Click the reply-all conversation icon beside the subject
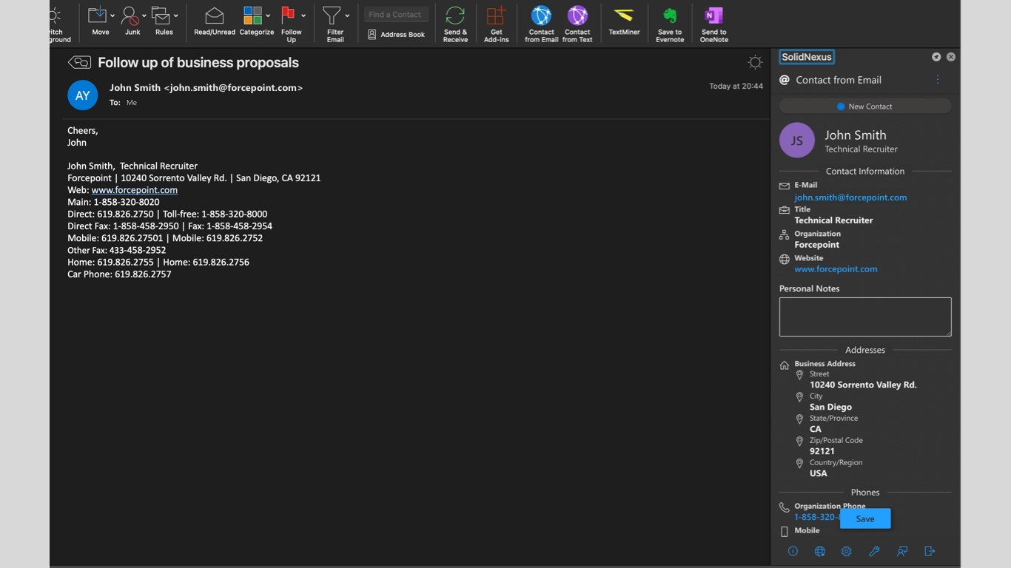Screen dimensions: 1011x568 click(x=79, y=62)
